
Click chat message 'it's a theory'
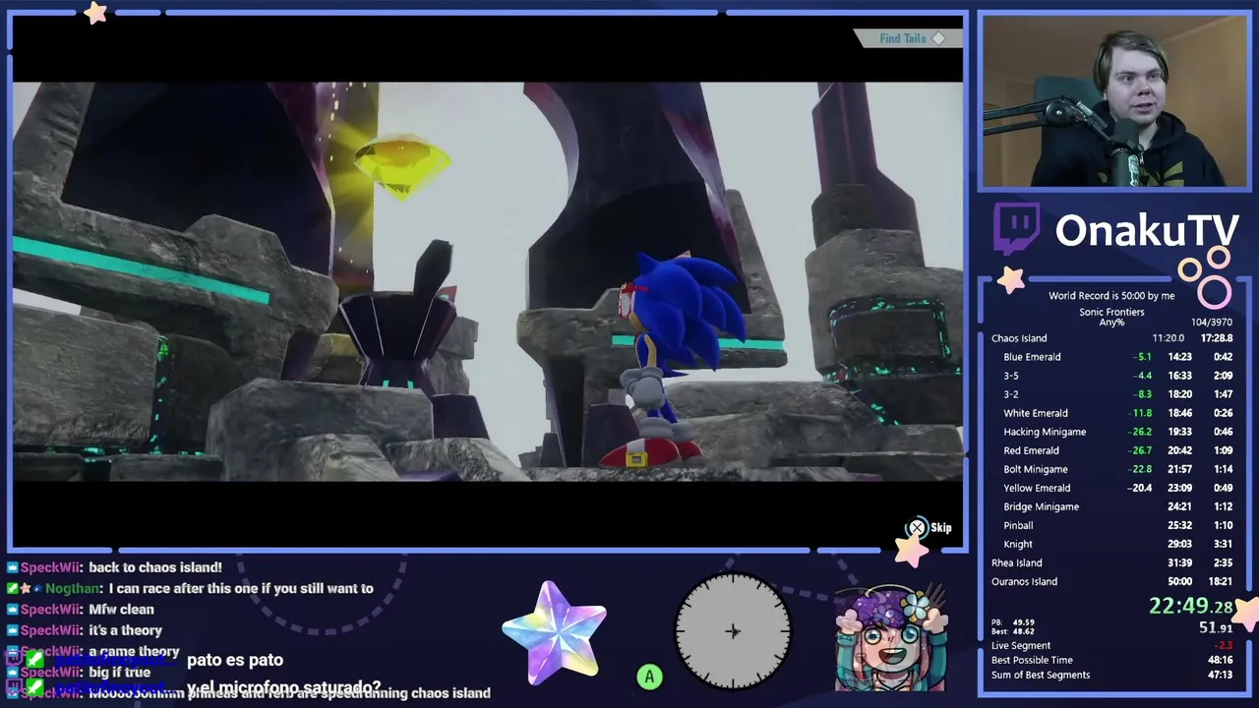[x=125, y=630]
